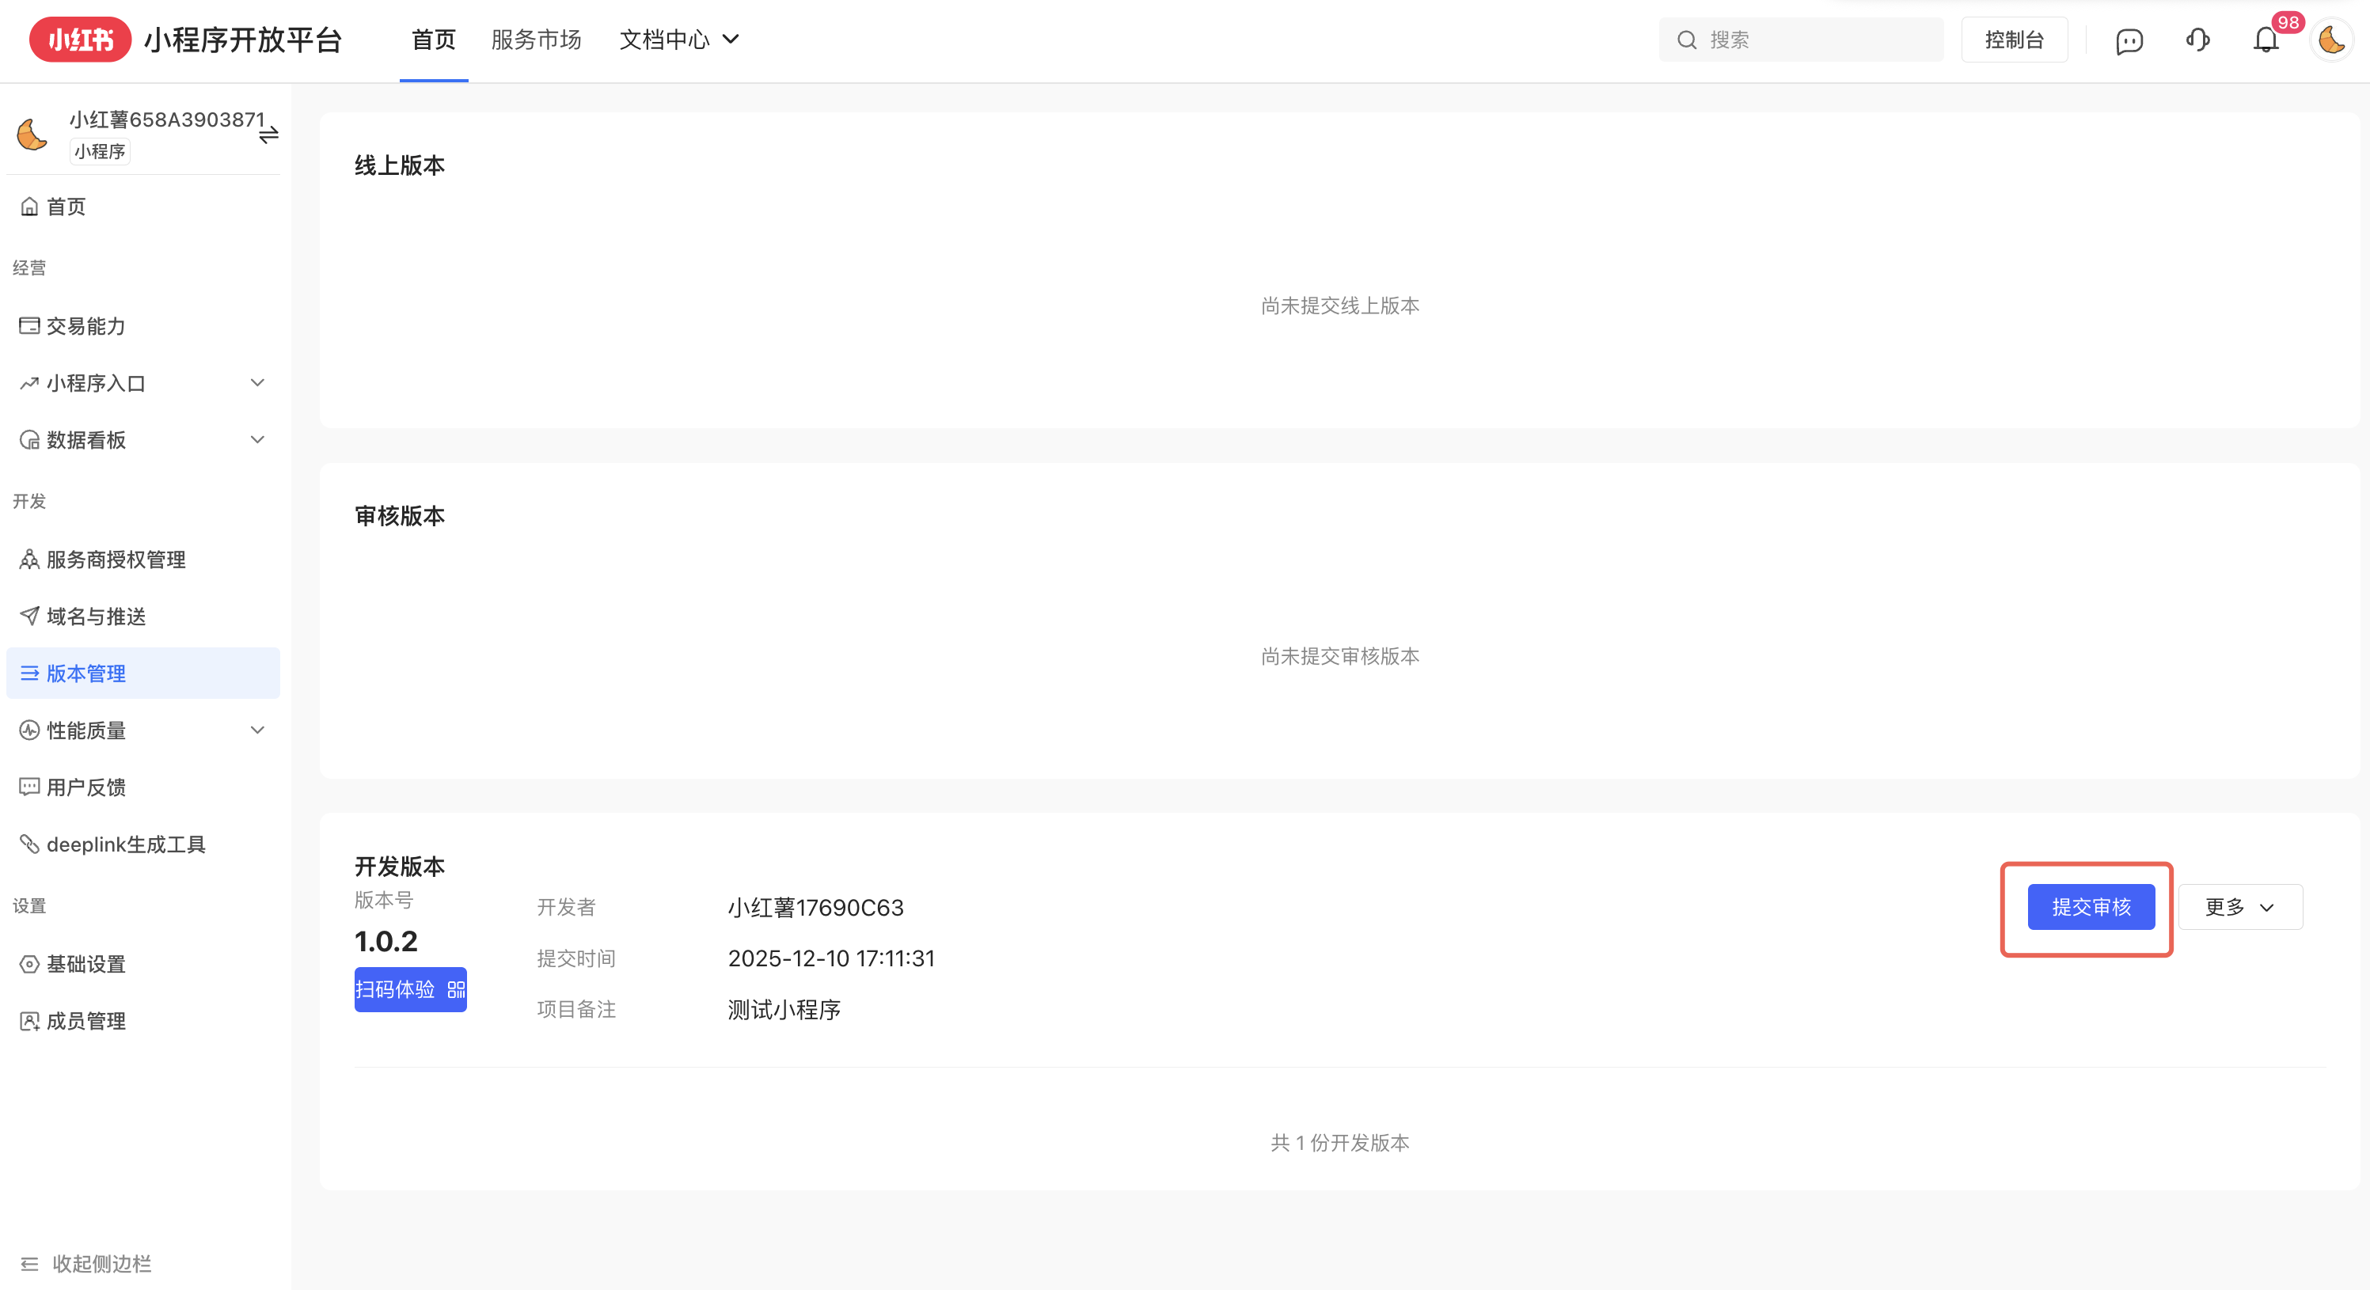Open the 控制台 console

pyautogui.click(x=2014, y=40)
